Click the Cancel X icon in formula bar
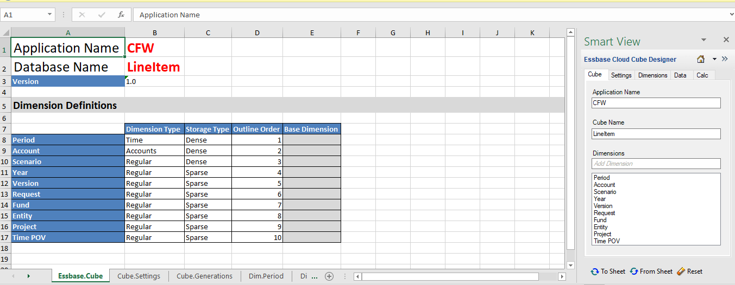This screenshot has width=735, height=285. tap(82, 15)
